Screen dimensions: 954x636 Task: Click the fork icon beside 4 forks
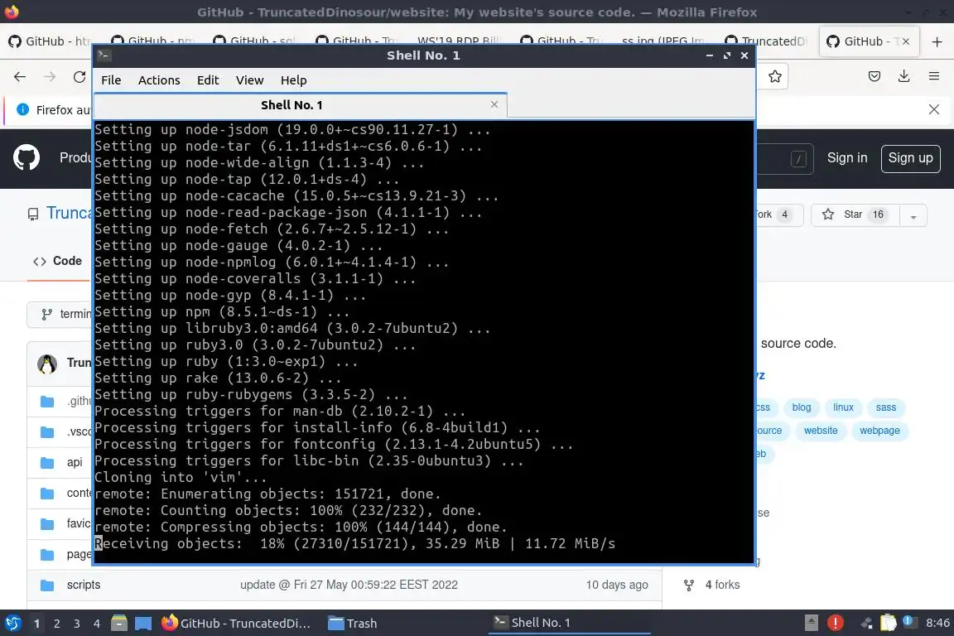(689, 585)
